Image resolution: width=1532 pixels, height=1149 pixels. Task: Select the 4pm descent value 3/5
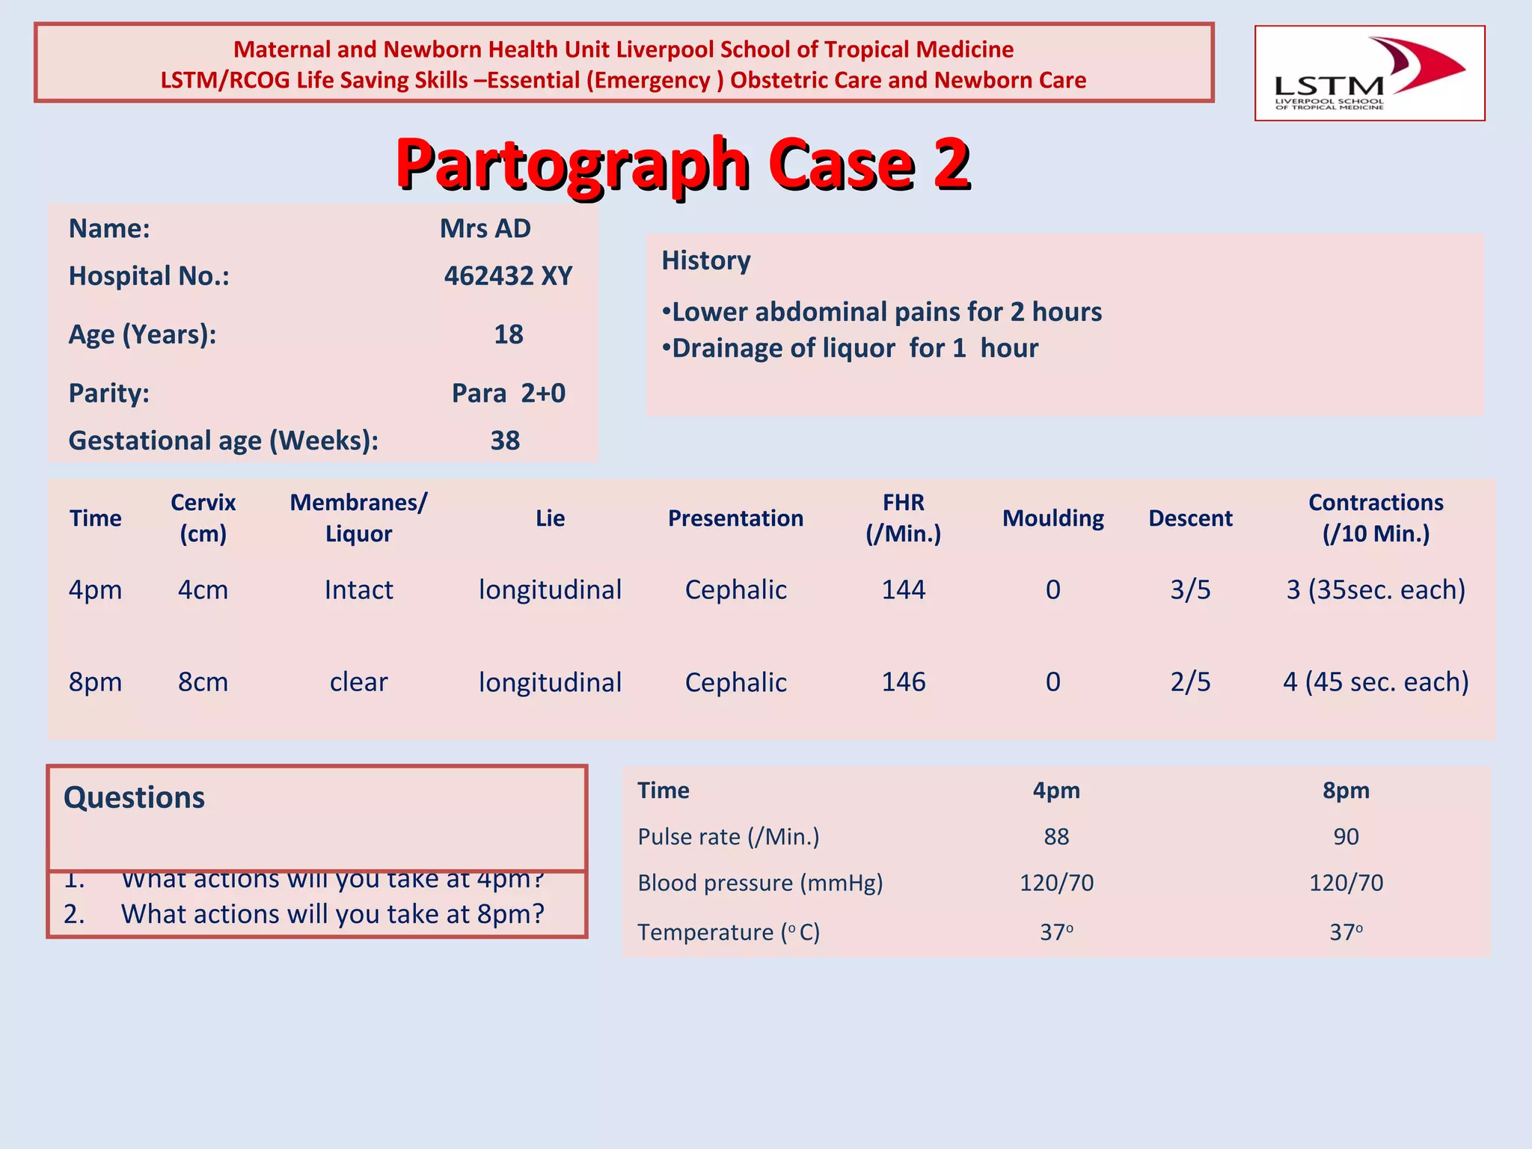[x=1189, y=589]
